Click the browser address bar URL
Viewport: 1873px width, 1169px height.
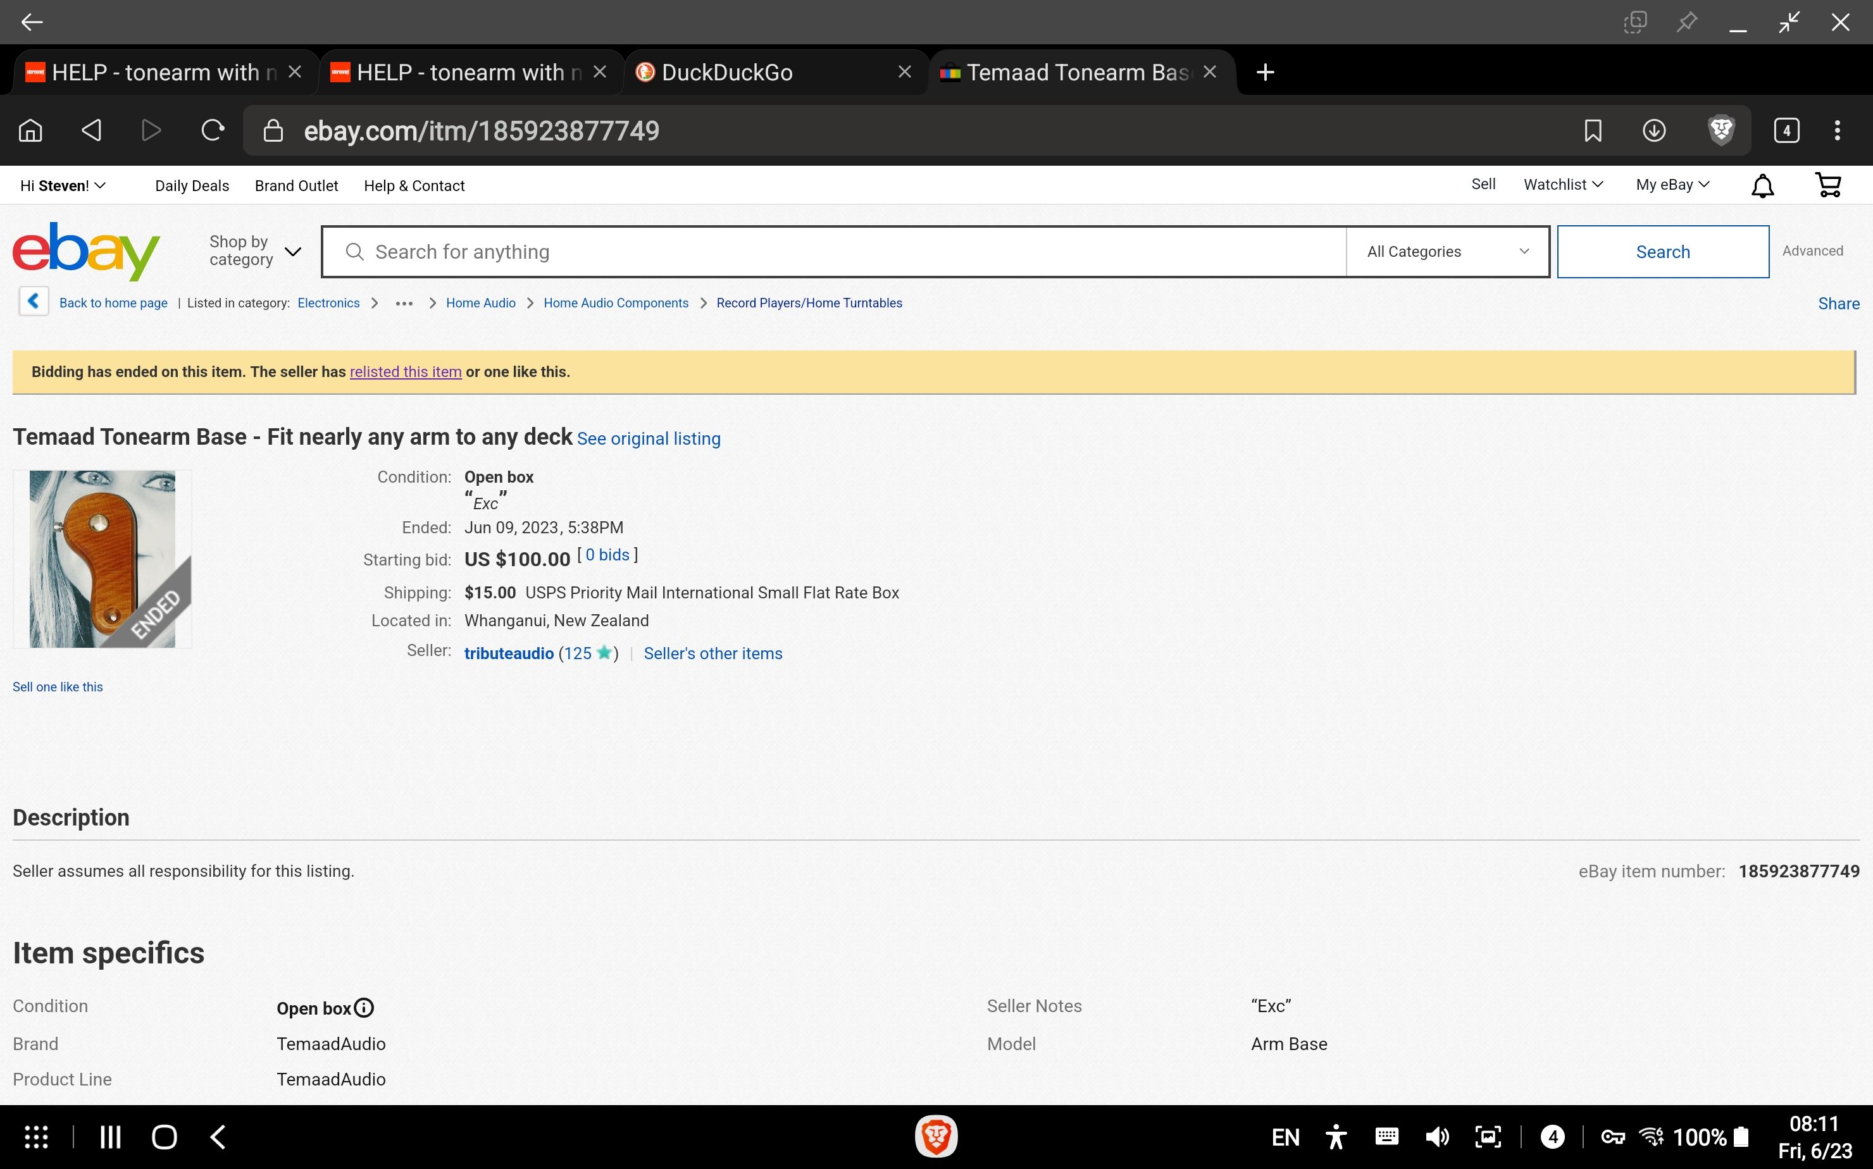481,131
